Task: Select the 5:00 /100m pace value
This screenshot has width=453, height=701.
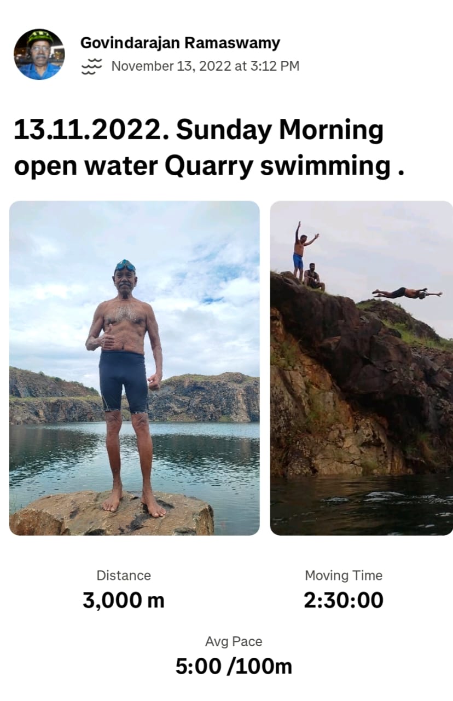Action: [x=234, y=666]
